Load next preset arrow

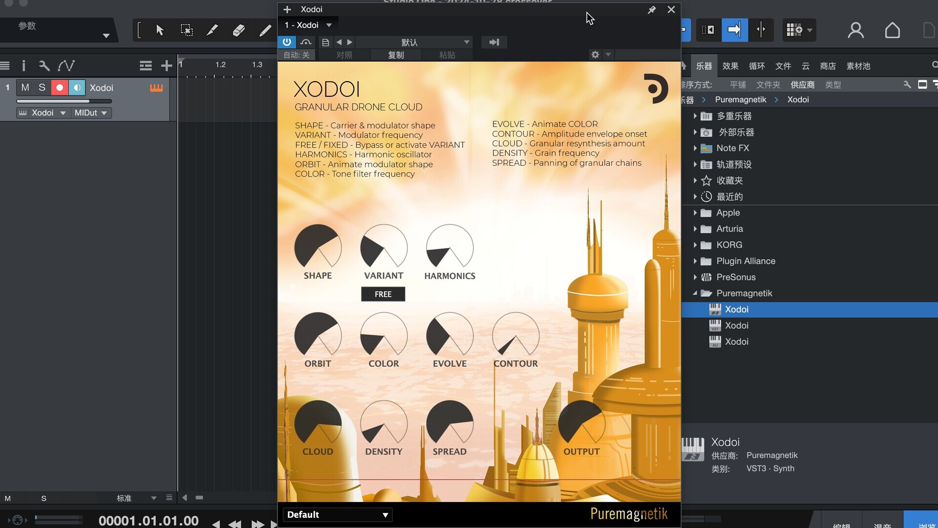[350, 43]
